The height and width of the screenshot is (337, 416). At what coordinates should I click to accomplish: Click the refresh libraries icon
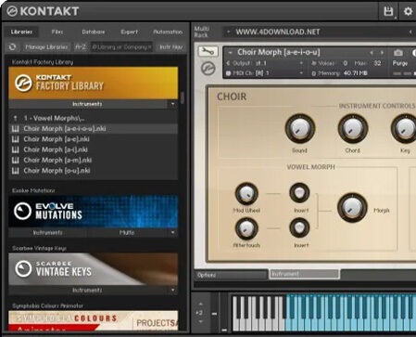pyautogui.click(x=12, y=47)
